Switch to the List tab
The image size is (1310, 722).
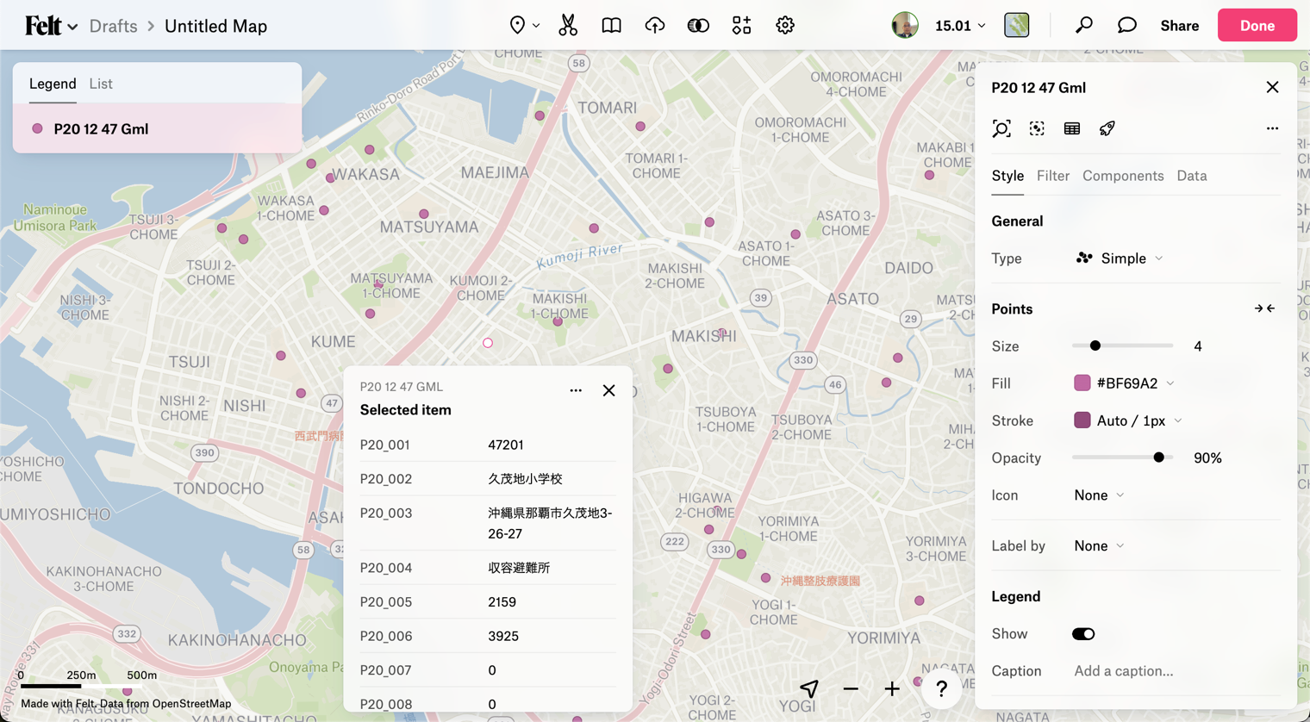click(101, 84)
